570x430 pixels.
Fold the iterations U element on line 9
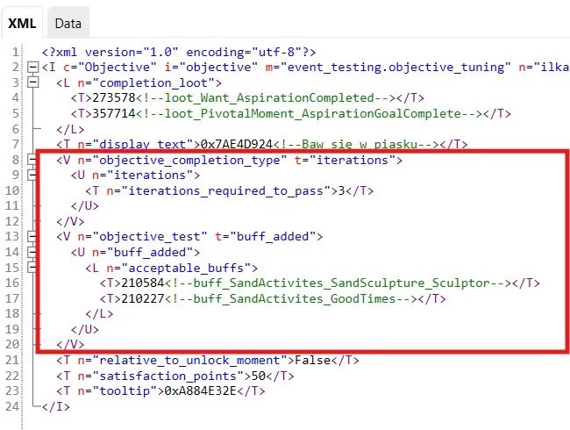coord(33,175)
